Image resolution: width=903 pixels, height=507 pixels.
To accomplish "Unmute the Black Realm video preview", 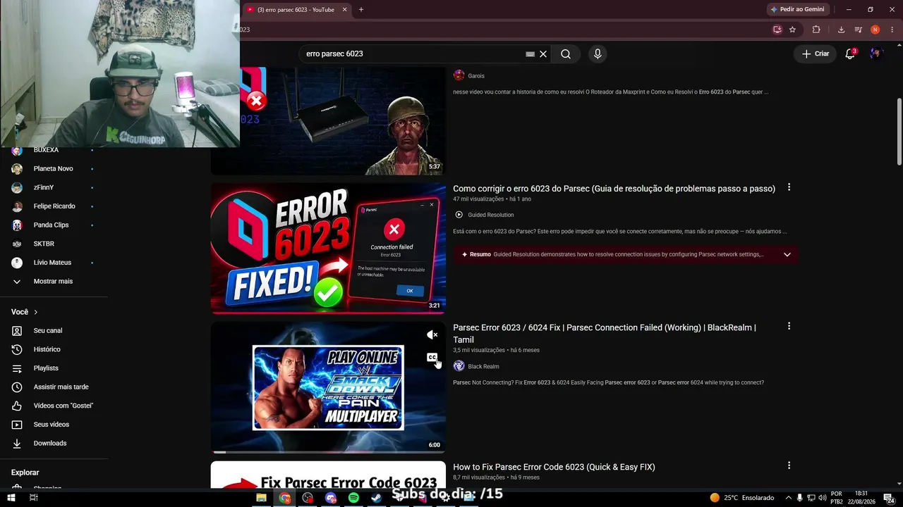I will (x=432, y=335).
